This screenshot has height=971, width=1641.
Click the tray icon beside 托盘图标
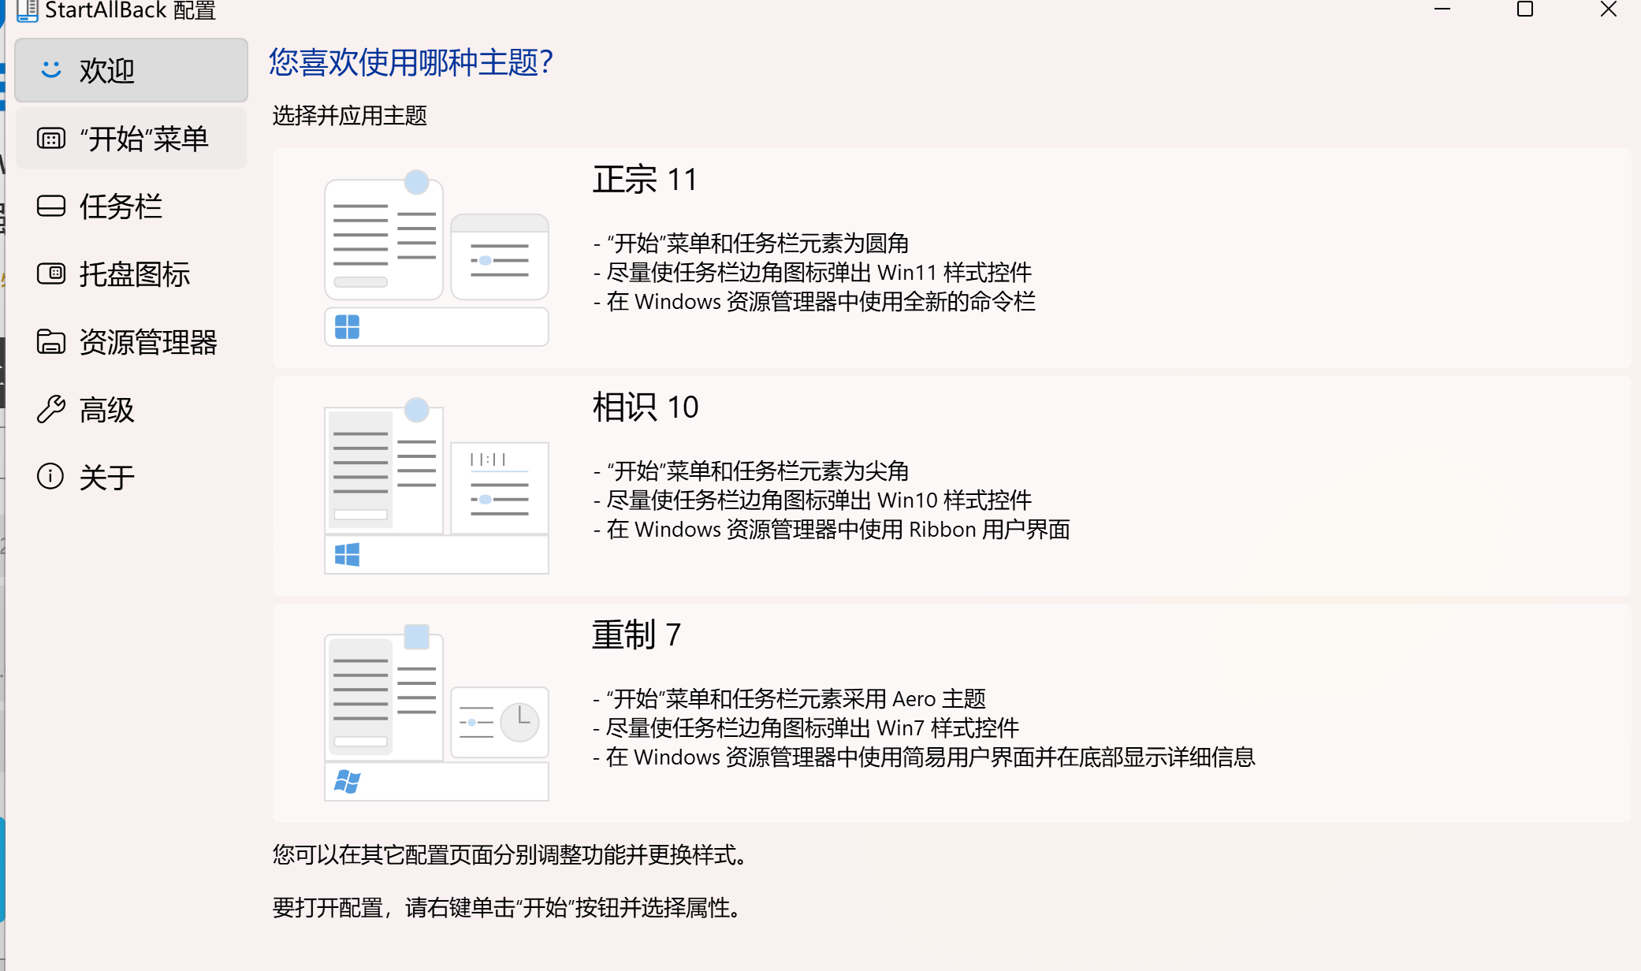51,274
